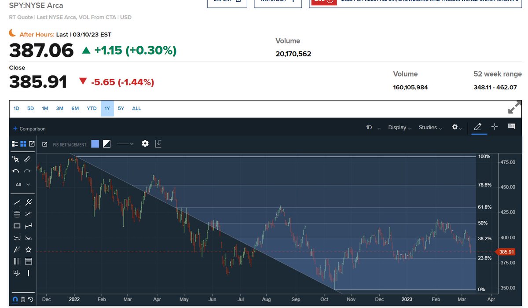This screenshot has width=528, height=308.
Task: Open the chart notes speech-bubble icon
Action: (x=511, y=127)
